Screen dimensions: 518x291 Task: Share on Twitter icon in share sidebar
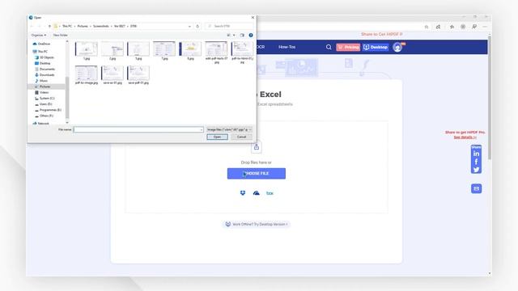click(x=476, y=170)
